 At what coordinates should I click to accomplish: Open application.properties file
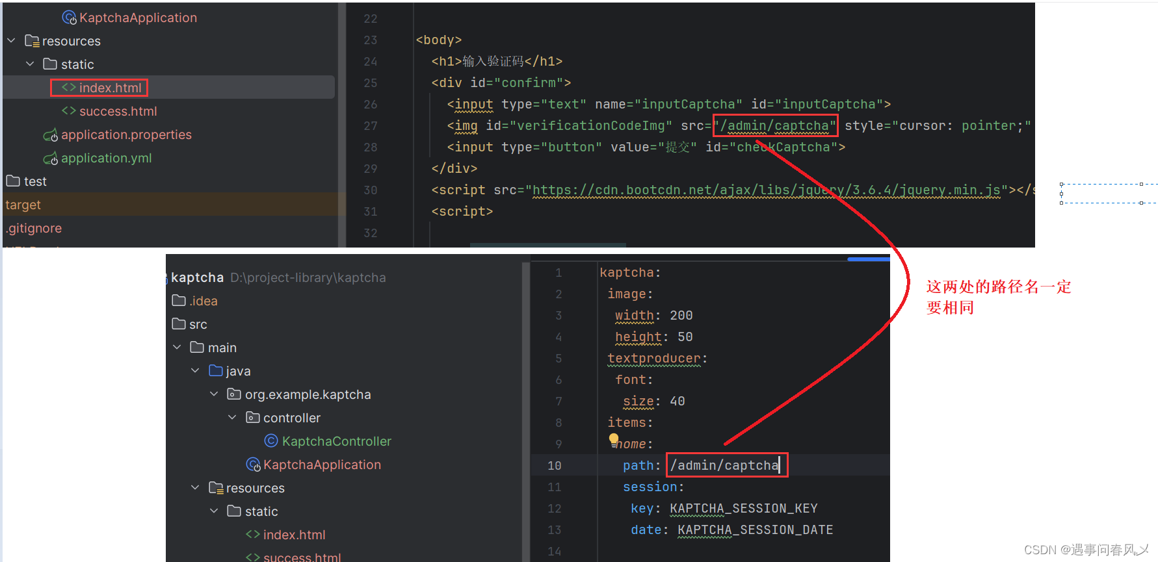point(126,134)
